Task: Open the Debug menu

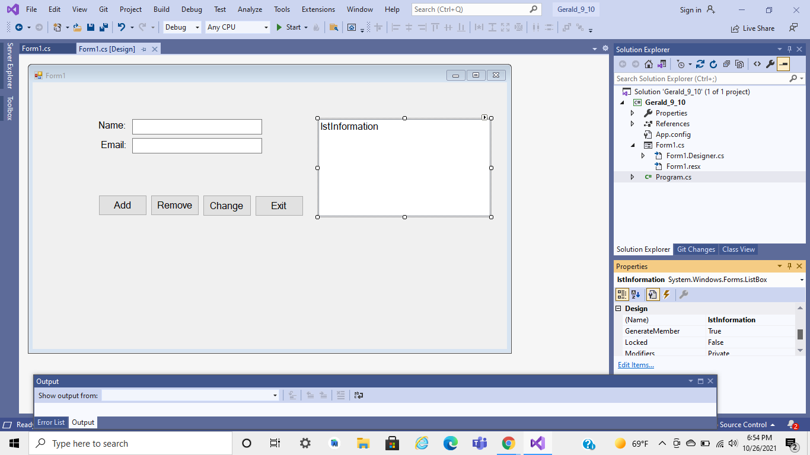Action: (x=191, y=9)
